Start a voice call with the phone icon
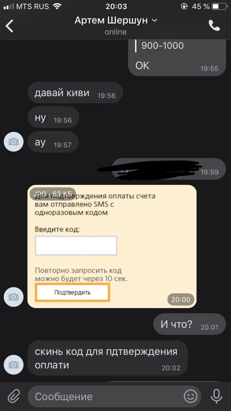Viewport: 231px width, 411px height. (x=214, y=26)
